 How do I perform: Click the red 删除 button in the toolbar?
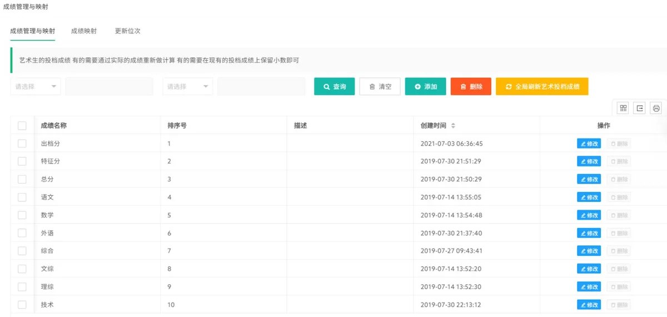[471, 86]
